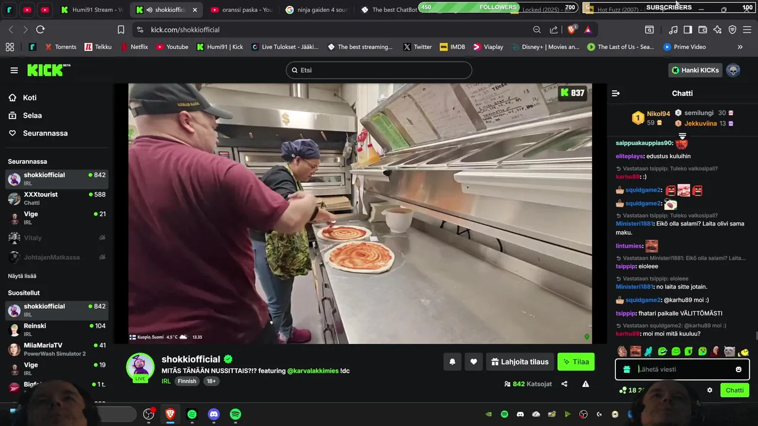
Task: Click the share page icon in the address bar
Action: [x=554, y=30]
